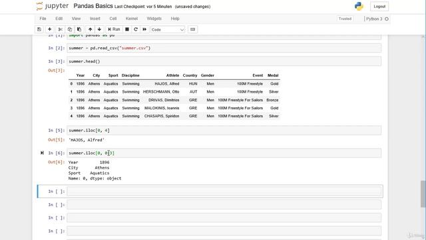Click the Country column header

[190, 75]
